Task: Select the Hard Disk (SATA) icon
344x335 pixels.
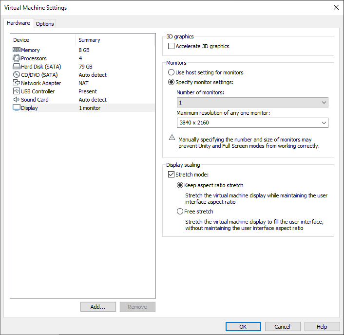Action: pos(16,67)
